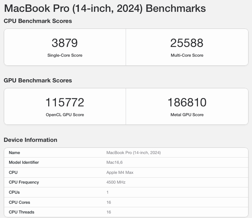Screen dimensions: 252x218
Task: Select the Device Information heading
Action: pos(30,140)
